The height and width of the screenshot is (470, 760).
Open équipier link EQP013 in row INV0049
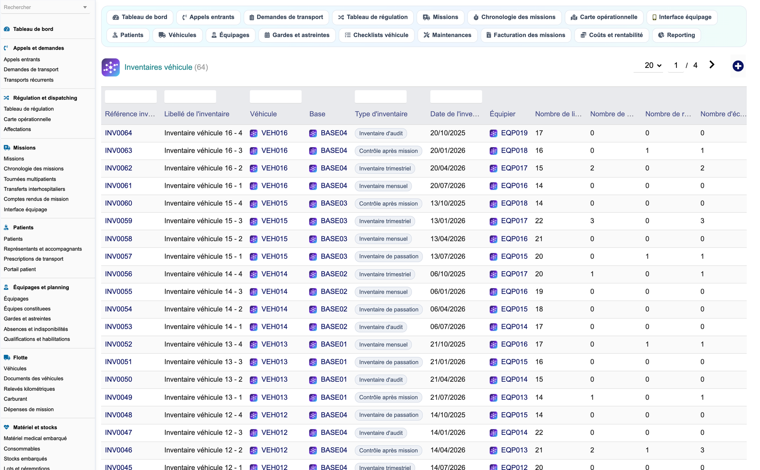point(514,397)
